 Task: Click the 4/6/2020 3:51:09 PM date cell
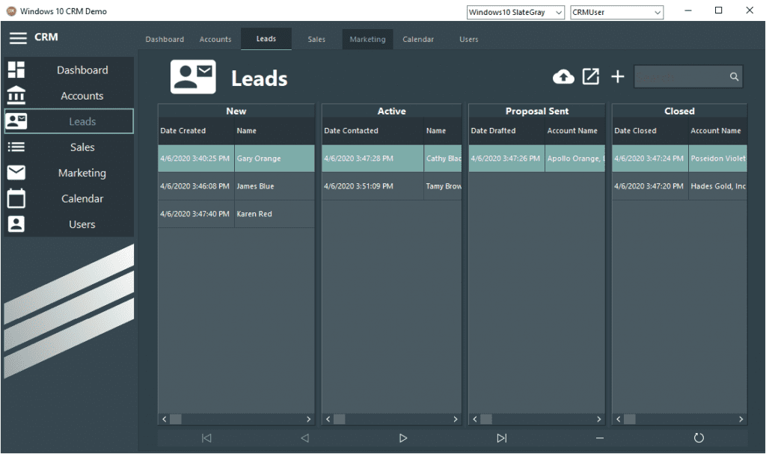[373, 186]
